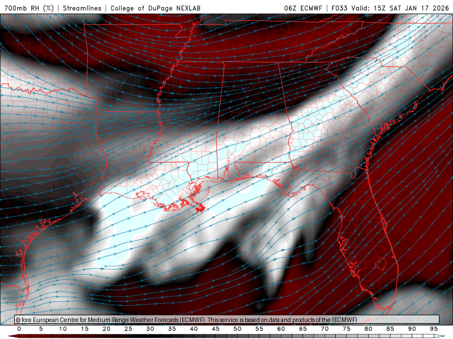Click the 0 value on color scale
The width and height of the screenshot is (453, 339).
[x=19, y=329]
